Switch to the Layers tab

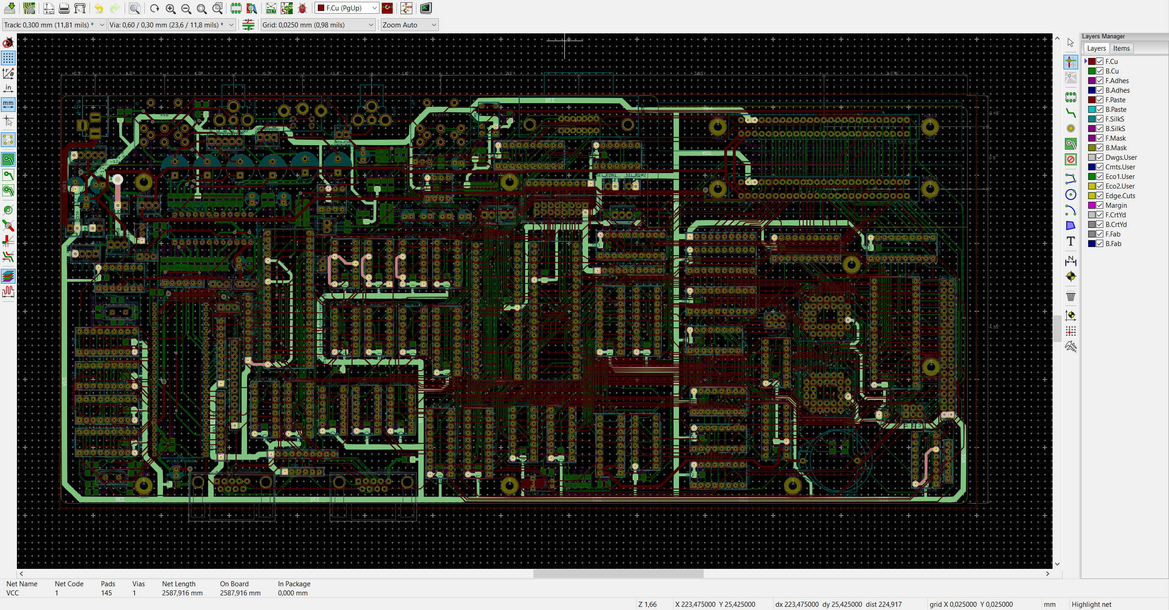pos(1096,48)
